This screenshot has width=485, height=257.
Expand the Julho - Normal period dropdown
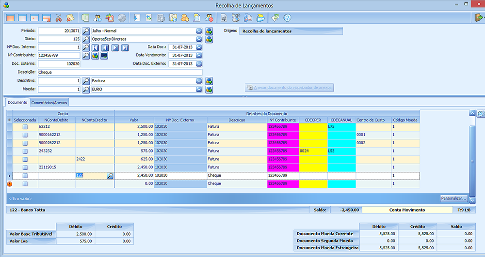click(x=199, y=31)
